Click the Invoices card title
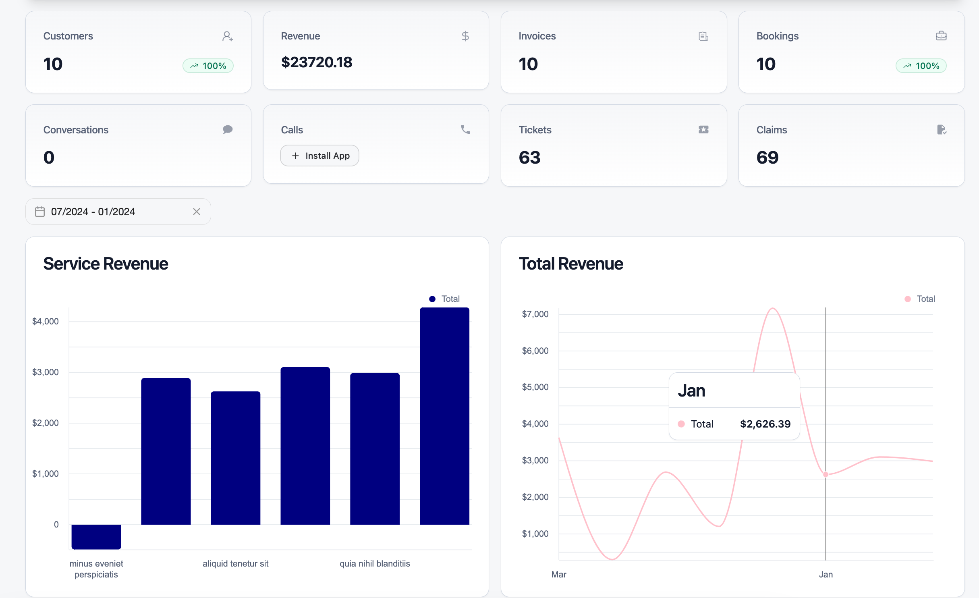 click(x=537, y=36)
